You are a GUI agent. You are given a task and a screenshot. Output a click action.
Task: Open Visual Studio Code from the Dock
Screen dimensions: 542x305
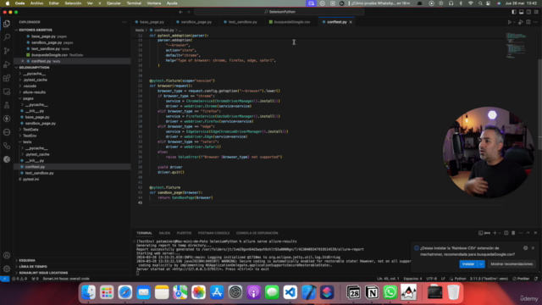(x=290, y=292)
